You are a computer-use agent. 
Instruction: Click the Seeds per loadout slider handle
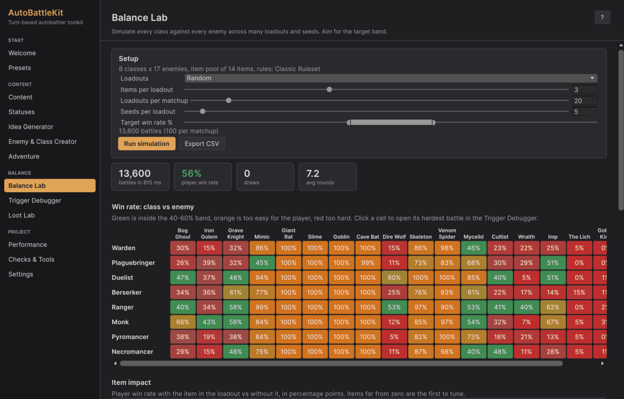(203, 112)
